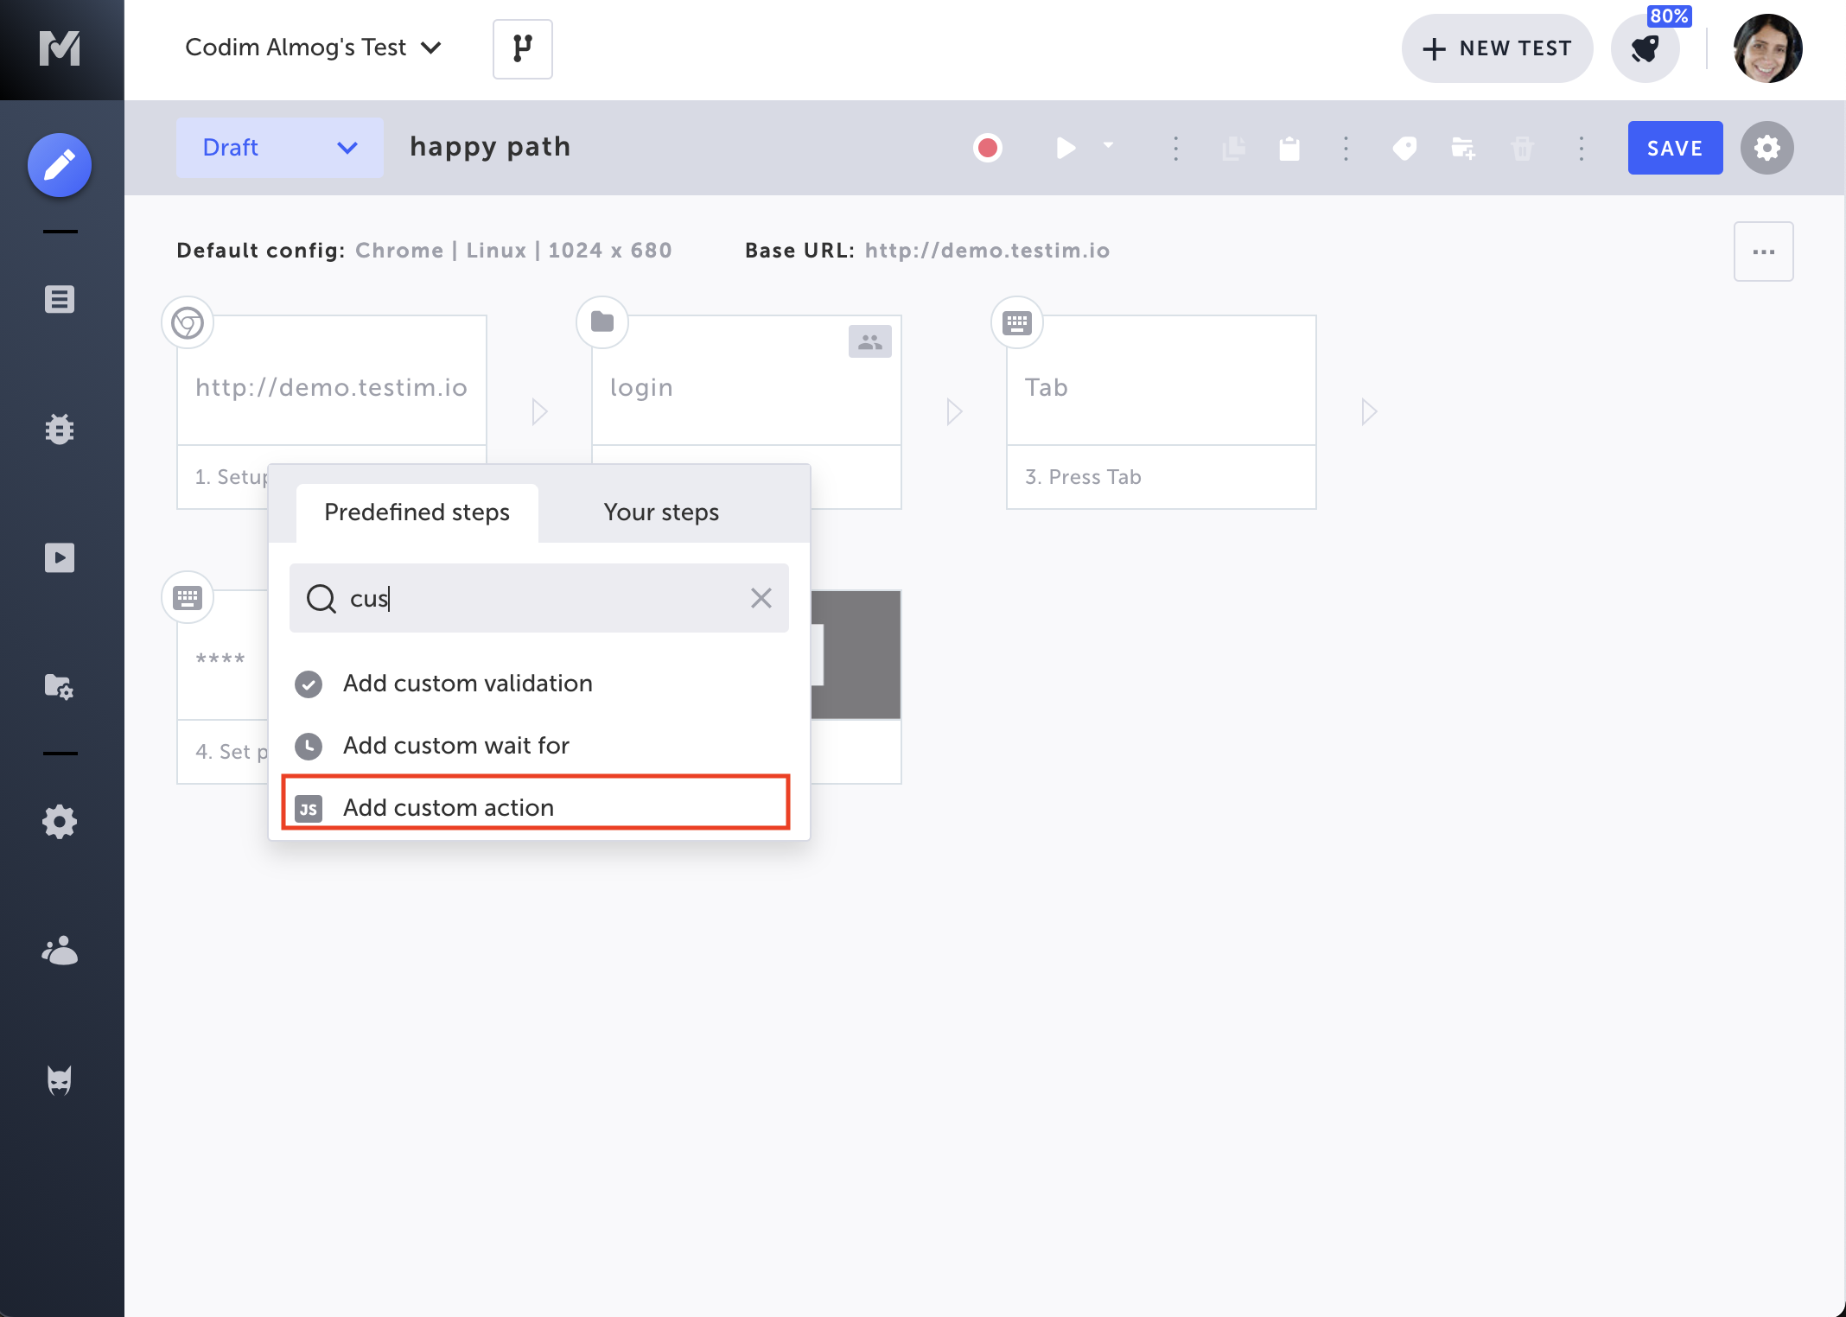This screenshot has height=1317, width=1846.
Task: Open the runs sidebar play icon
Action: tap(60, 557)
